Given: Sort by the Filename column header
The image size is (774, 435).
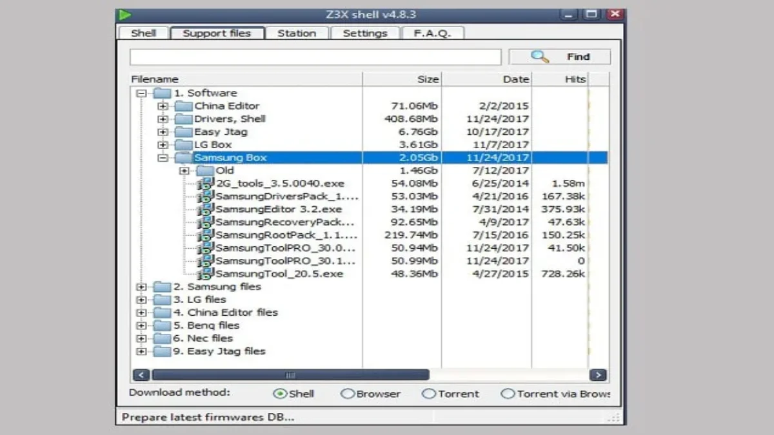Looking at the screenshot, I should point(246,79).
